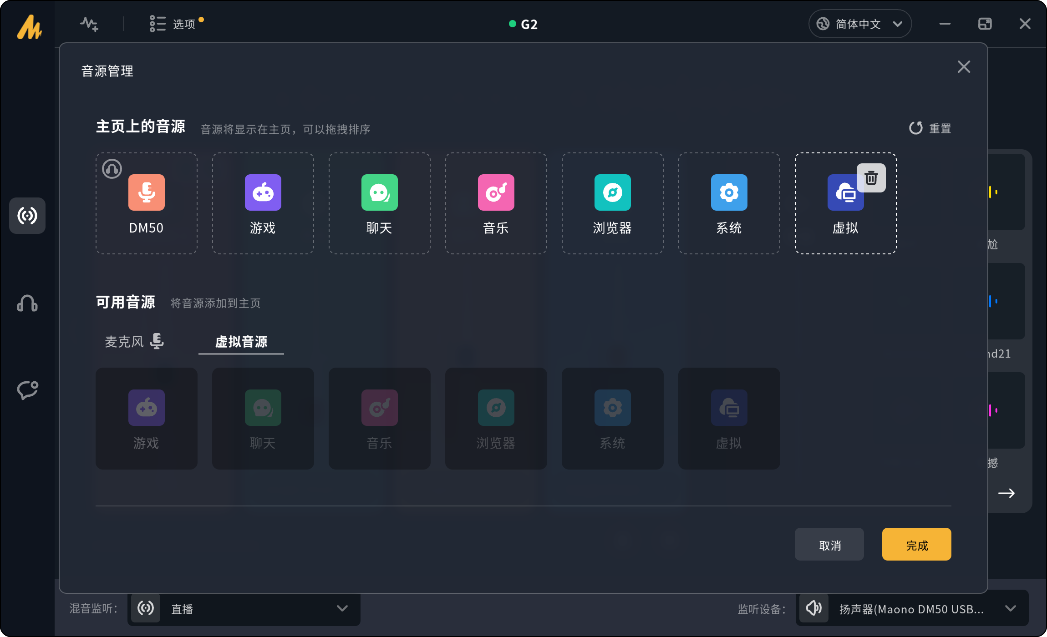The width and height of the screenshot is (1047, 637).
Task: Open the audio effects waveform icon
Action: pyautogui.click(x=89, y=24)
